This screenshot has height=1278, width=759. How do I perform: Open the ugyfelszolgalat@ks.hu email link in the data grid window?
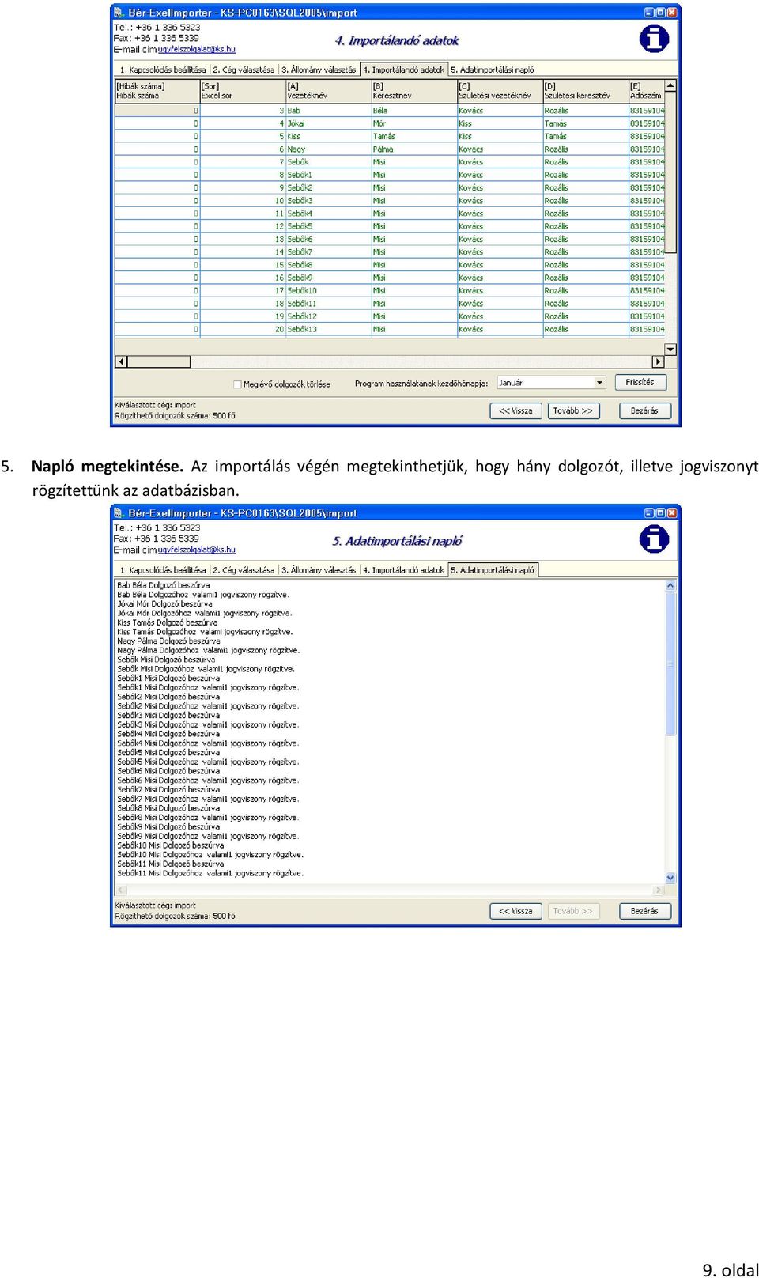pyautogui.click(x=196, y=50)
